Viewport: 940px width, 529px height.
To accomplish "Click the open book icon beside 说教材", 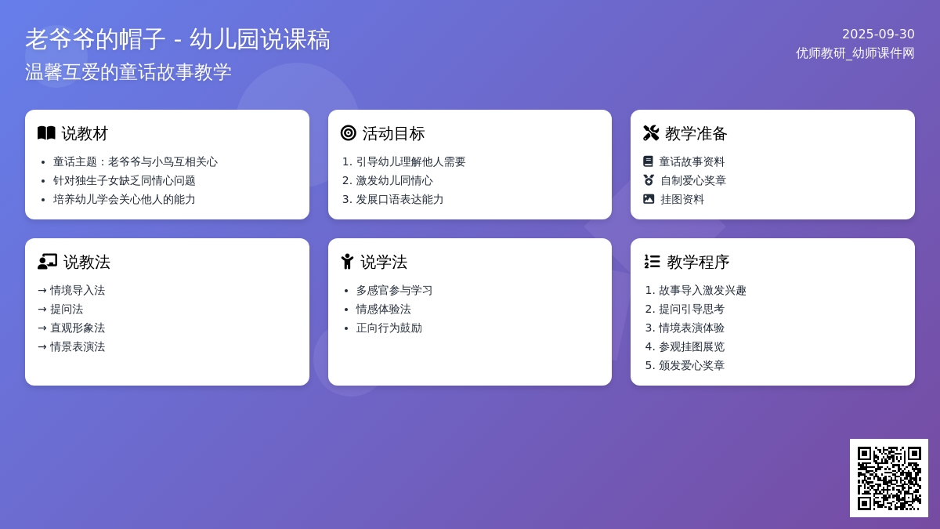I will coord(46,133).
